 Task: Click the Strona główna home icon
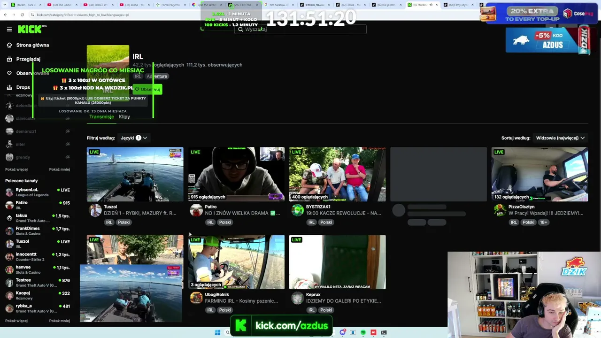(x=9, y=45)
